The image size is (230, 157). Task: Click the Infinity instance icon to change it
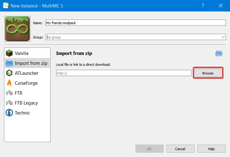point(17,29)
